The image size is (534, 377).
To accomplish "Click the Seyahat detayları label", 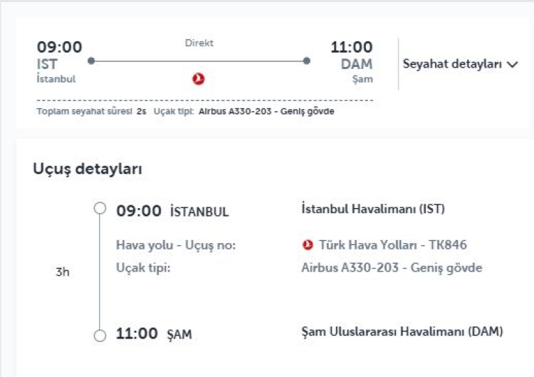I will pyautogui.click(x=453, y=64).
